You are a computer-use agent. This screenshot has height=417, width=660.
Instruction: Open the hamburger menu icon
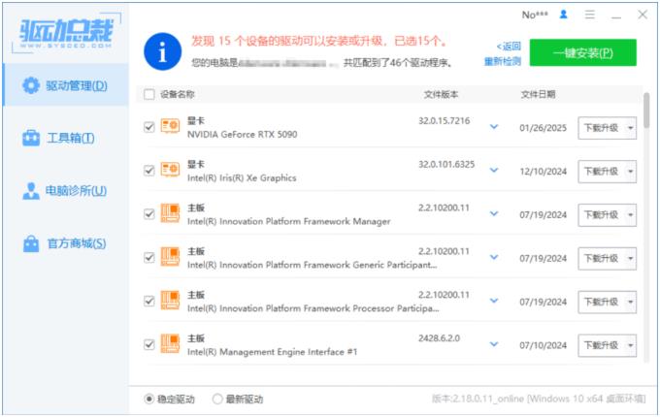coord(590,15)
